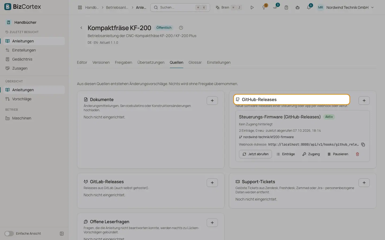The height and width of the screenshot is (240, 385).
Task: Click the help question mark next to Öffentlich
Action: tap(181, 28)
